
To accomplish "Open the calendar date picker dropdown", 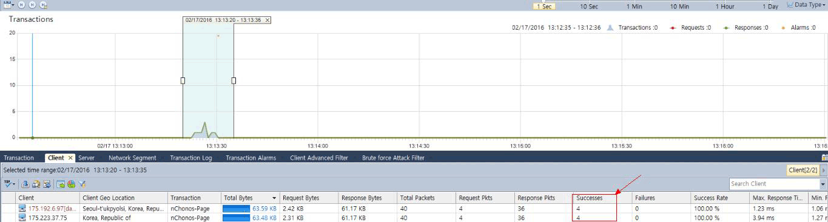I will pos(8,5).
